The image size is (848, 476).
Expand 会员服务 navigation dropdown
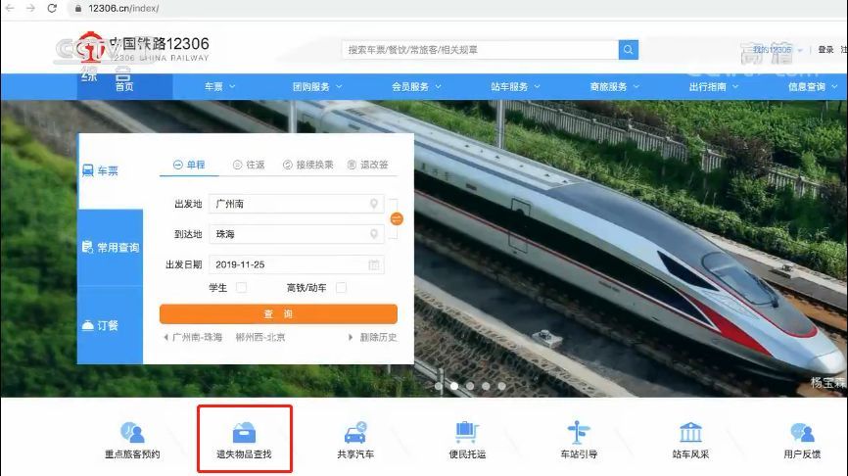click(x=416, y=86)
